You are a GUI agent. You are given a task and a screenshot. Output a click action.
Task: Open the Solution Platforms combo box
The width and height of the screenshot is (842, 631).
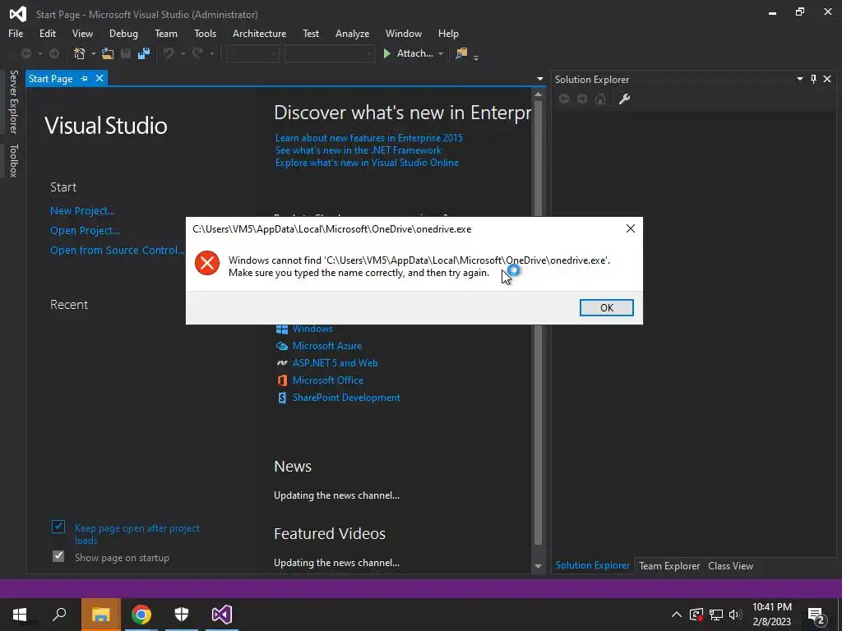click(x=329, y=53)
